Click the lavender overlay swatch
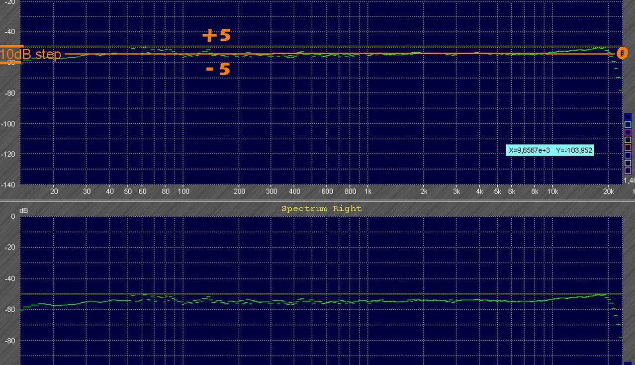The image size is (635, 365). 628,155
